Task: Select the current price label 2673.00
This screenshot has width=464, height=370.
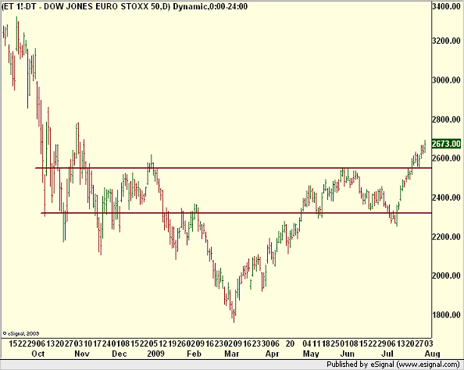Action: click(x=446, y=144)
